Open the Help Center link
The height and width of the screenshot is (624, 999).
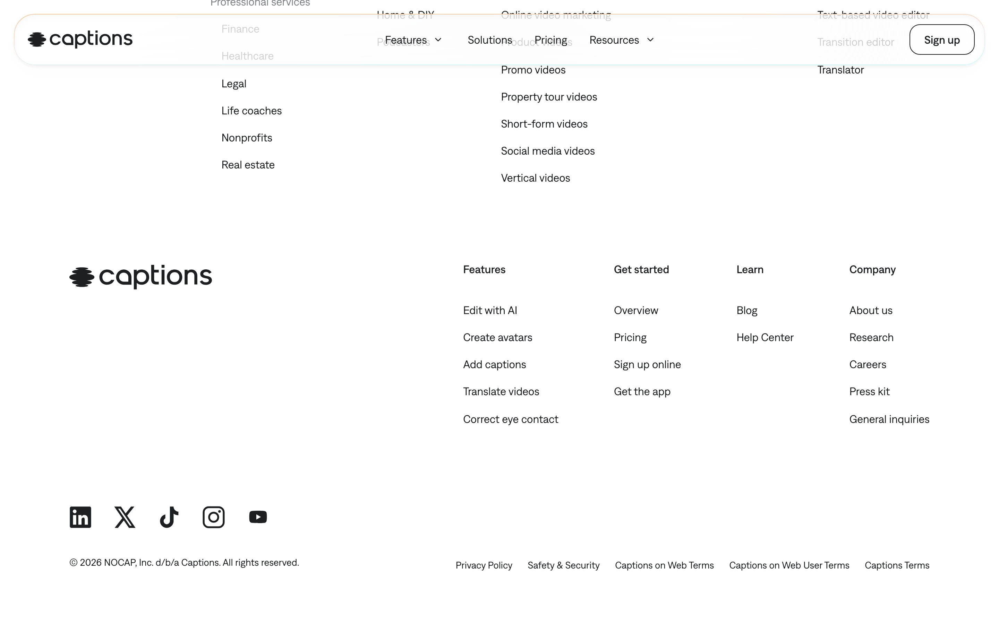[765, 338]
